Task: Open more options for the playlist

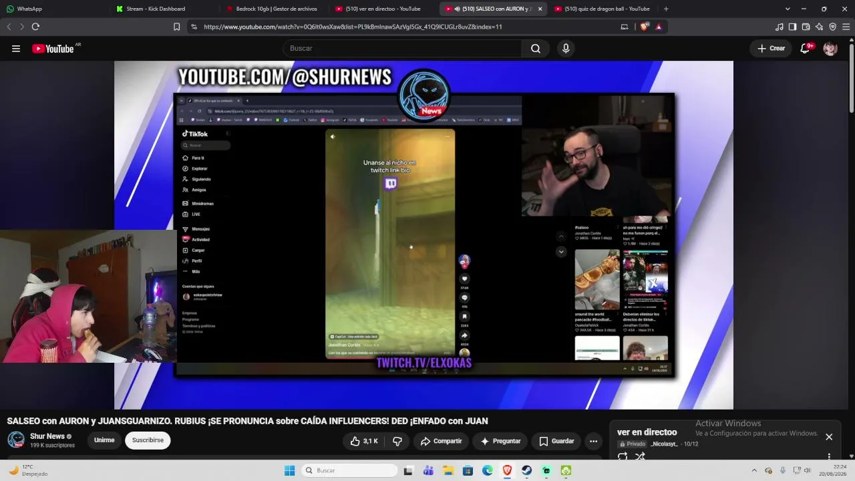Action: click(829, 456)
